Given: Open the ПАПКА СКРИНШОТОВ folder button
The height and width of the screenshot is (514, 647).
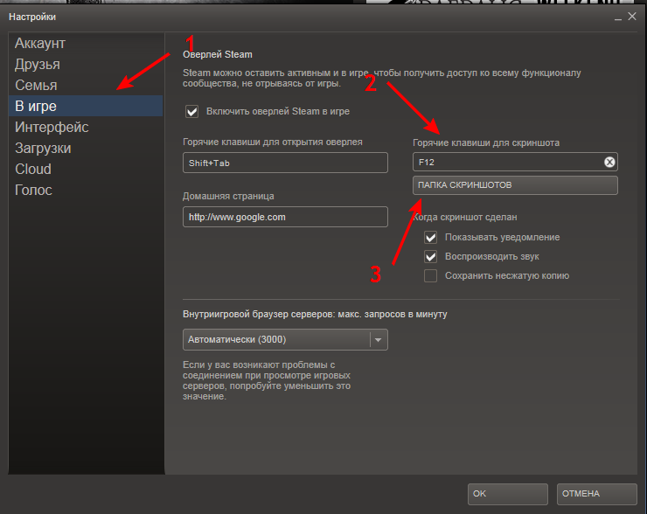Looking at the screenshot, I should [x=515, y=185].
